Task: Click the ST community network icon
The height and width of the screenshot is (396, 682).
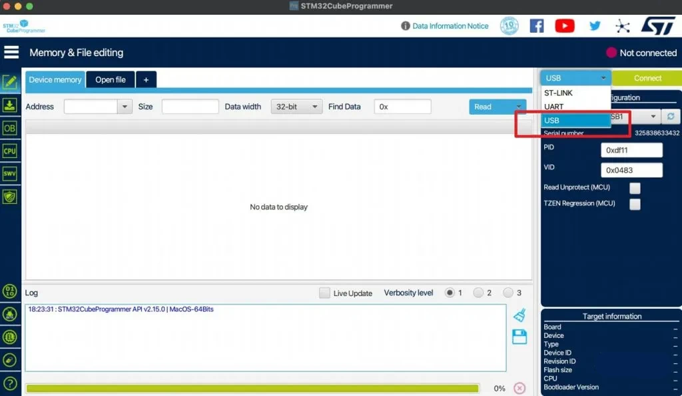Action: [x=623, y=26]
